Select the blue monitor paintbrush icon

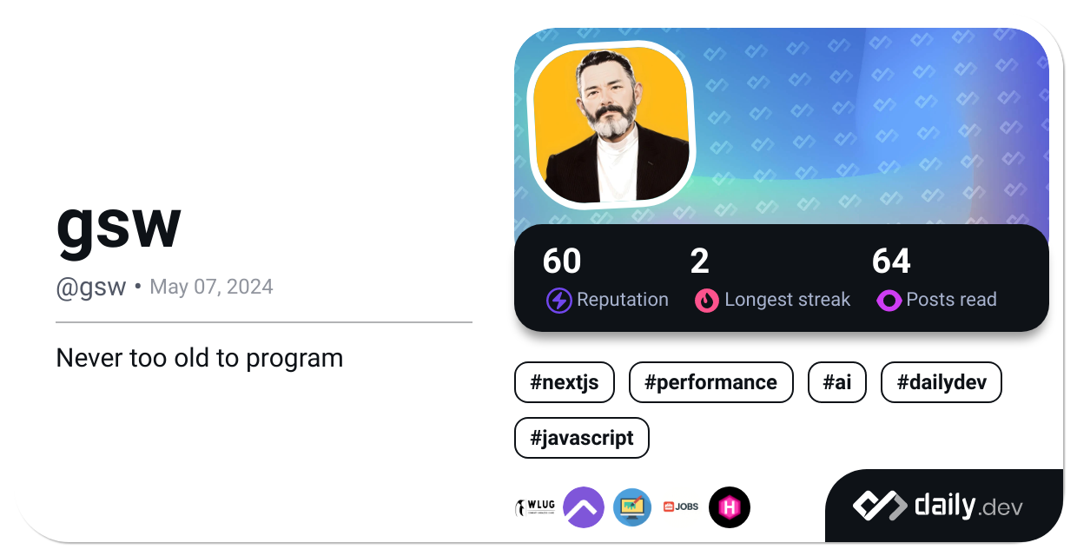click(632, 507)
